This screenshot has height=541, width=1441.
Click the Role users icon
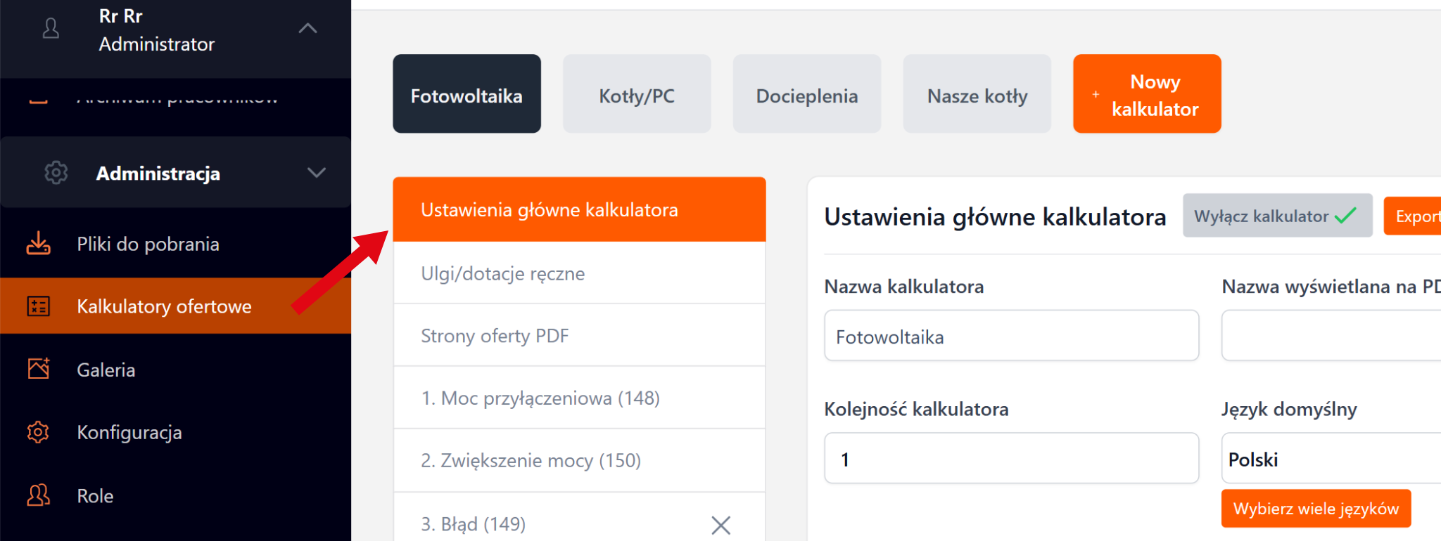[x=39, y=495]
